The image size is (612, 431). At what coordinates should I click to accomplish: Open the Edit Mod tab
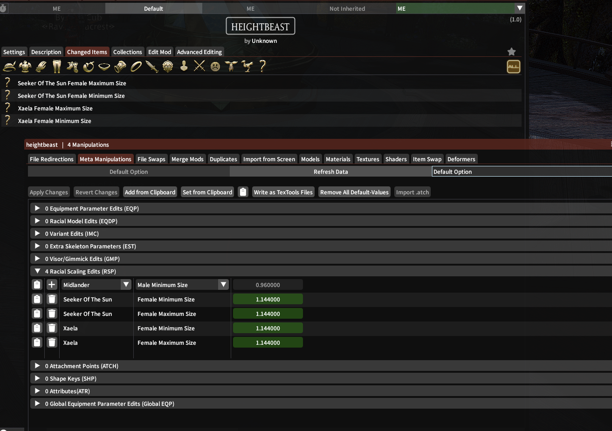[160, 52]
